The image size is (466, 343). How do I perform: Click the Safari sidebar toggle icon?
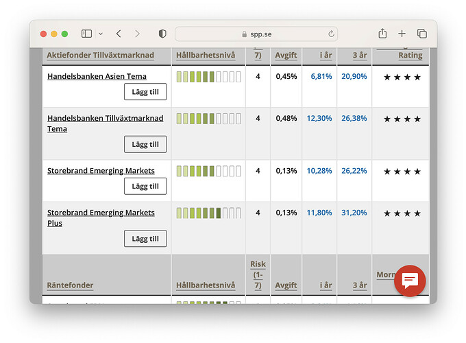(x=86, y=34)
